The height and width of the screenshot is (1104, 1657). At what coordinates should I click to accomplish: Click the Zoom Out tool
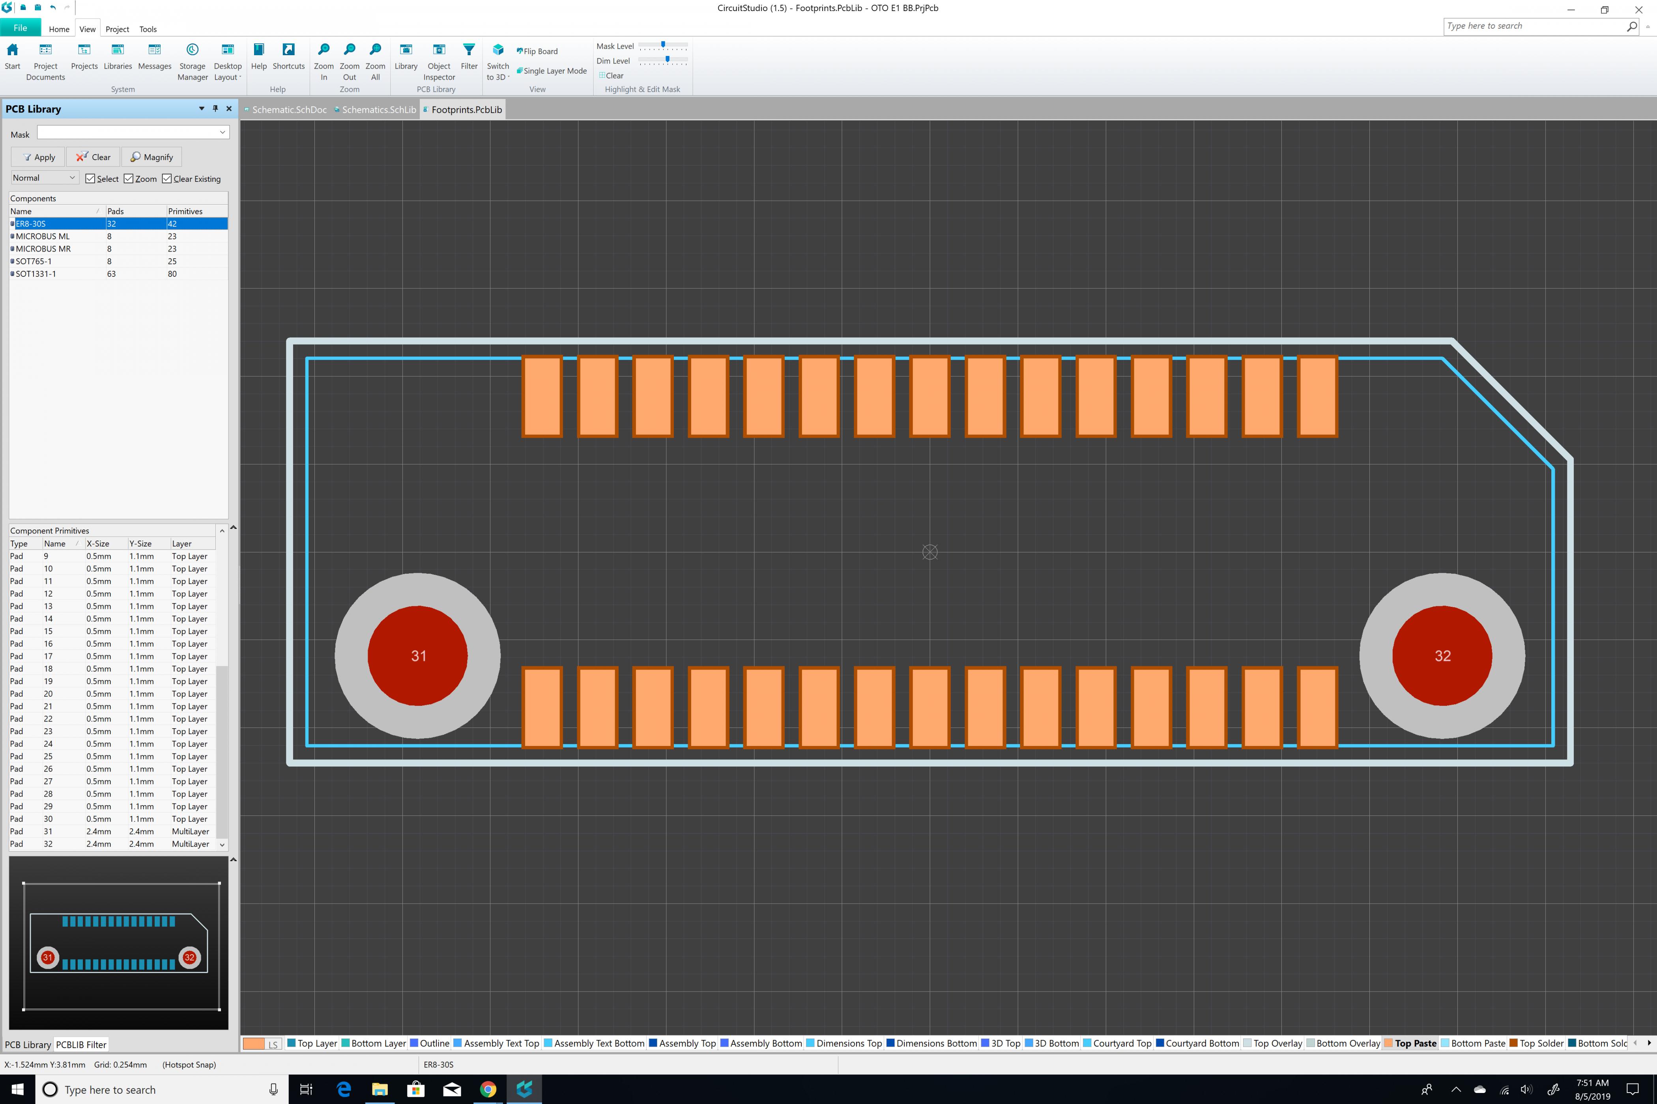(x=350, y=62)
